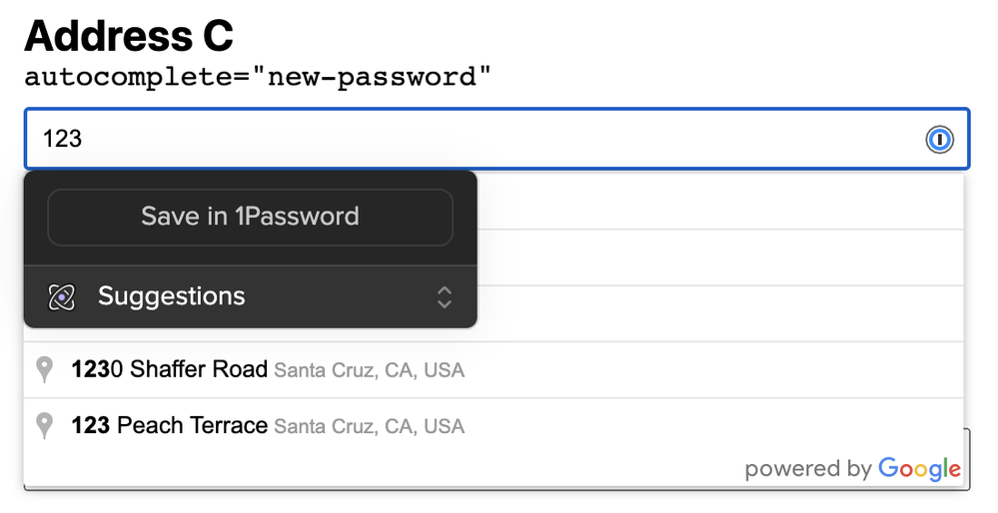Click the "powered by" attribution text
The width and height of the screenshot is (998, 513).
tap(807, 469)
